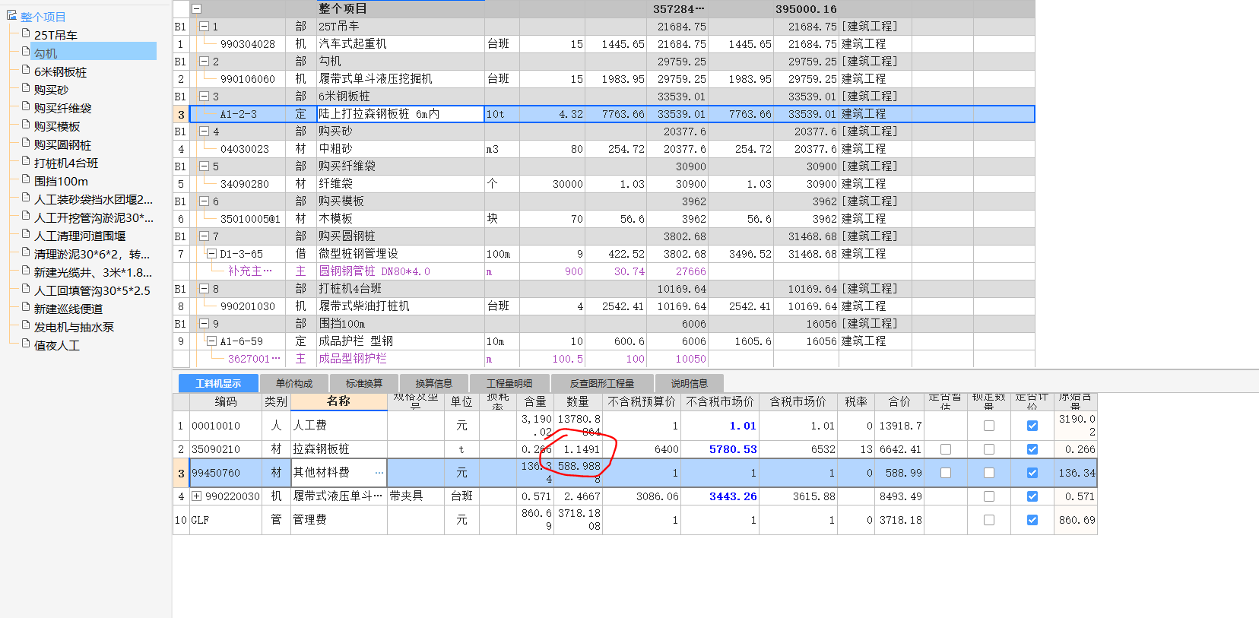The image size is (1259, 618).
Task: Toggle 是否暂估 checkbox for 其他材料费 row
Action: coord(946,473)
